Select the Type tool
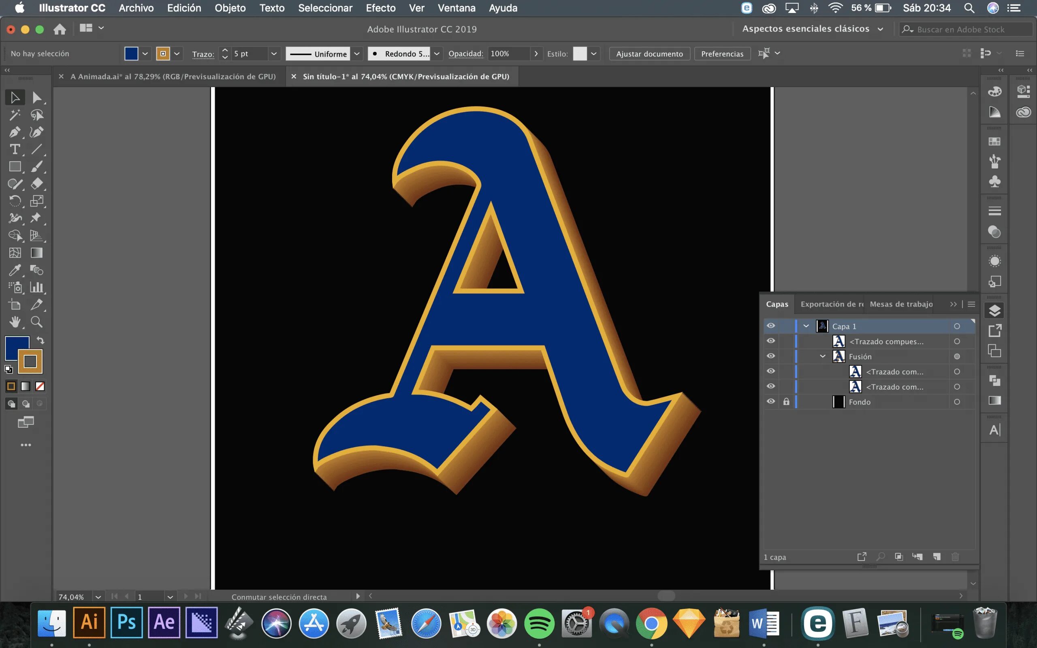1037x648 pixels. pos(15,149)
